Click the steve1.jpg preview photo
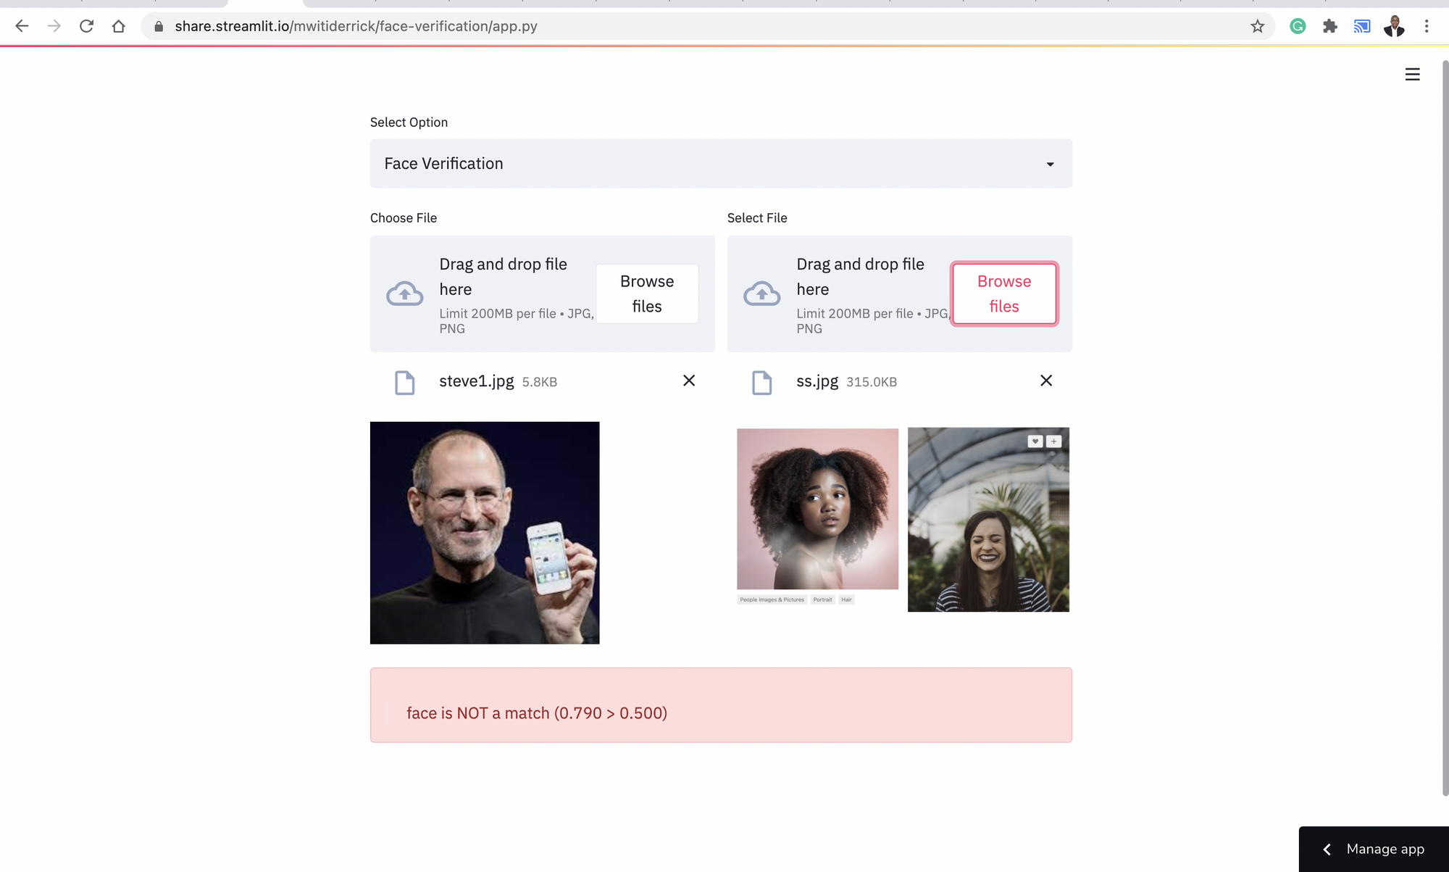This screenshot has width=1449, height=872. [x=485, y=533]
